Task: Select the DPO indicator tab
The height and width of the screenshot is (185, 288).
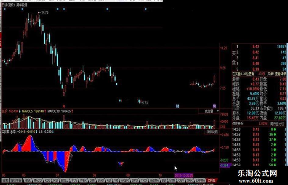Action: [x=135, y=180]
